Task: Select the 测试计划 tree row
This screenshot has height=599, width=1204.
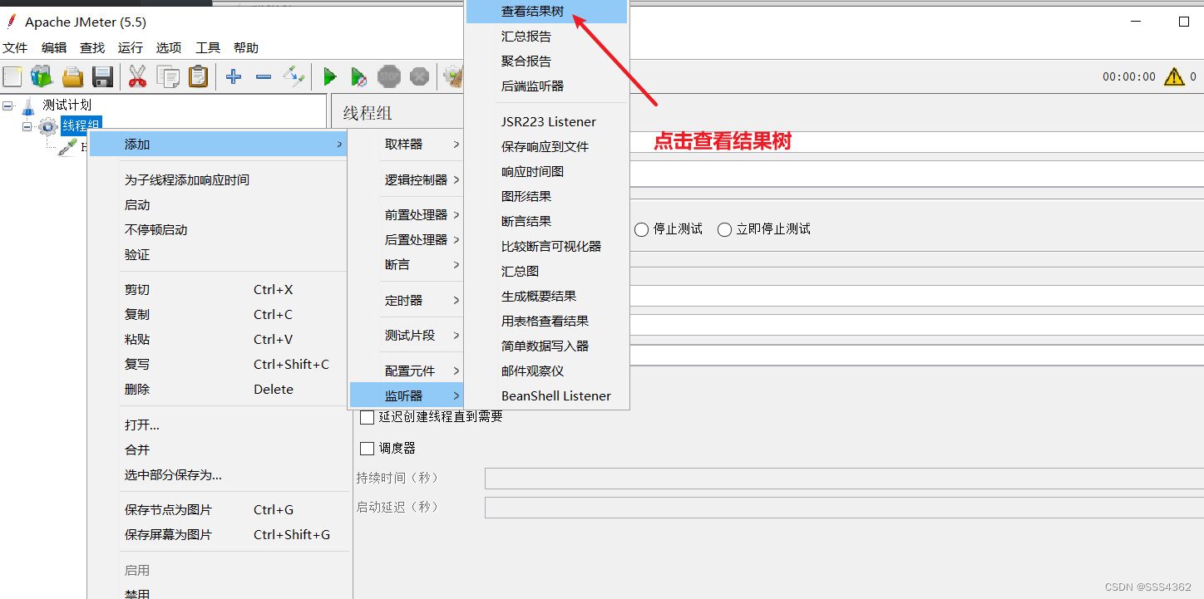Action: click(67, 106)
